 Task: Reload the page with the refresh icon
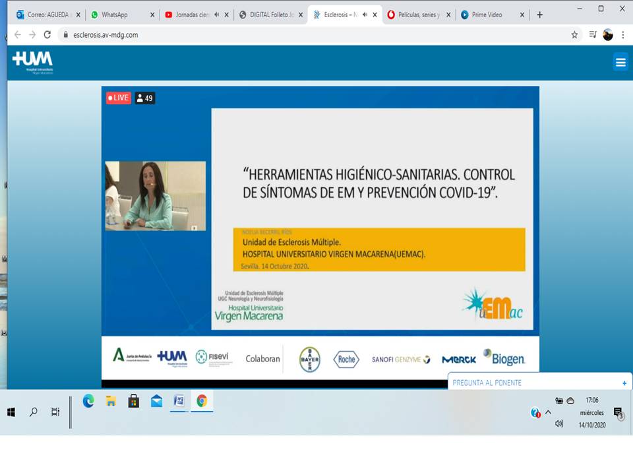[x=47, y=35]
